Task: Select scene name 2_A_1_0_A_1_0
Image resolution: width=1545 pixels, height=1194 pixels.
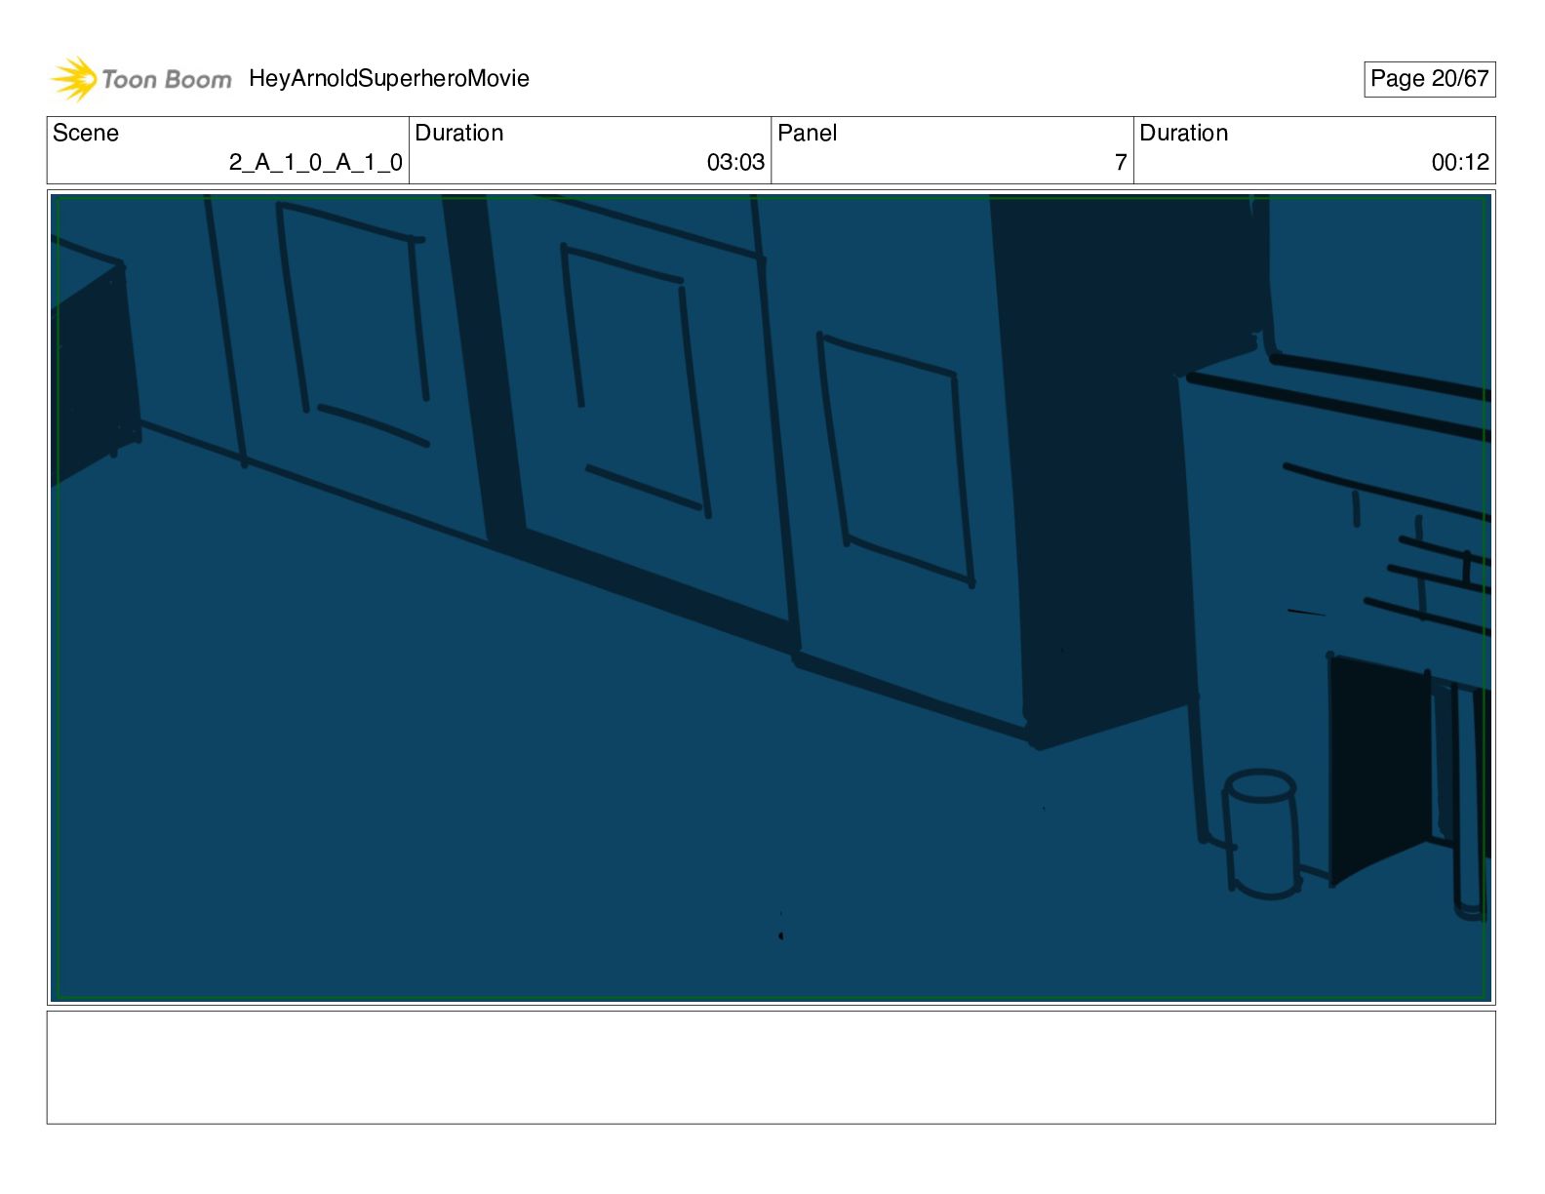Action: tap(315, 163)
